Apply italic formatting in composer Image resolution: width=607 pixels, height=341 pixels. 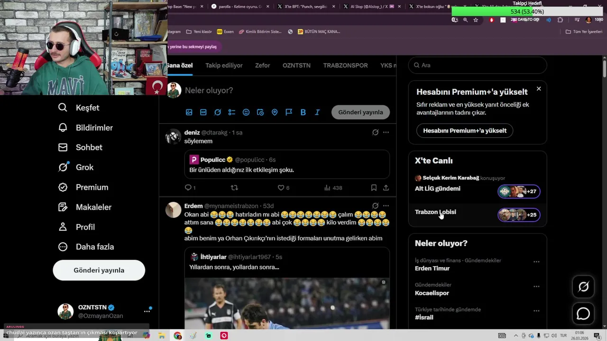tap(317, 112)
